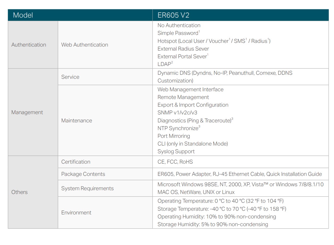Select the External Radius Sever line
The image size is (334, 245).
coord(183,49)
